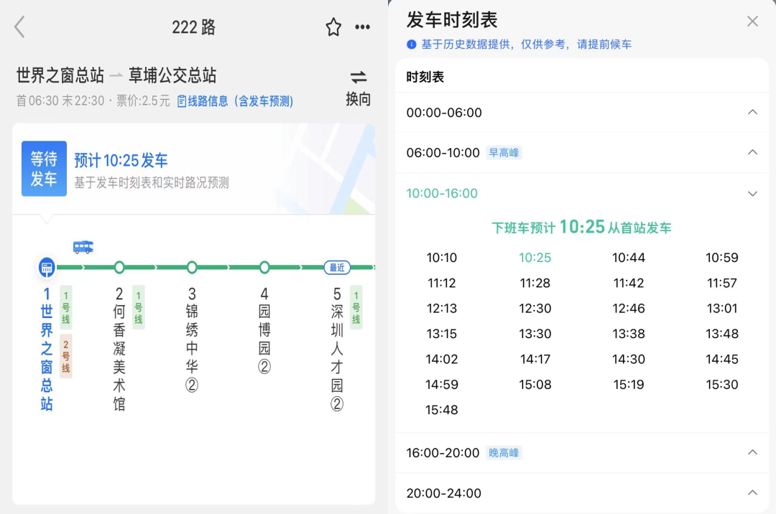This screenshot has height=514, width=776.
Task: Select stop circle for 何香凝美术馆
Action: [119, 267]
